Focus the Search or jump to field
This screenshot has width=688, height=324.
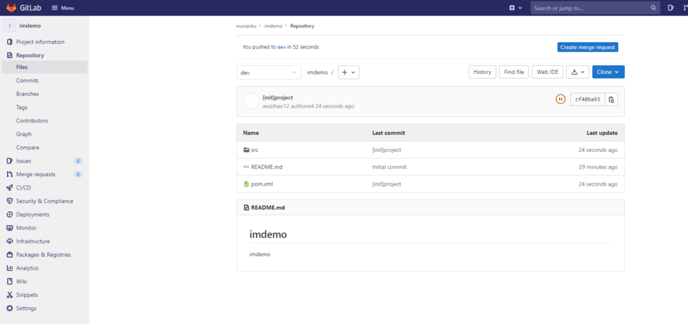589,8
